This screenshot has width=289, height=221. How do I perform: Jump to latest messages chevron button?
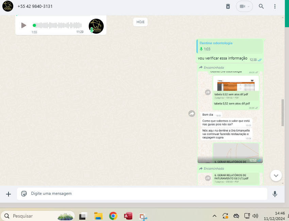[x=276, y=175]
